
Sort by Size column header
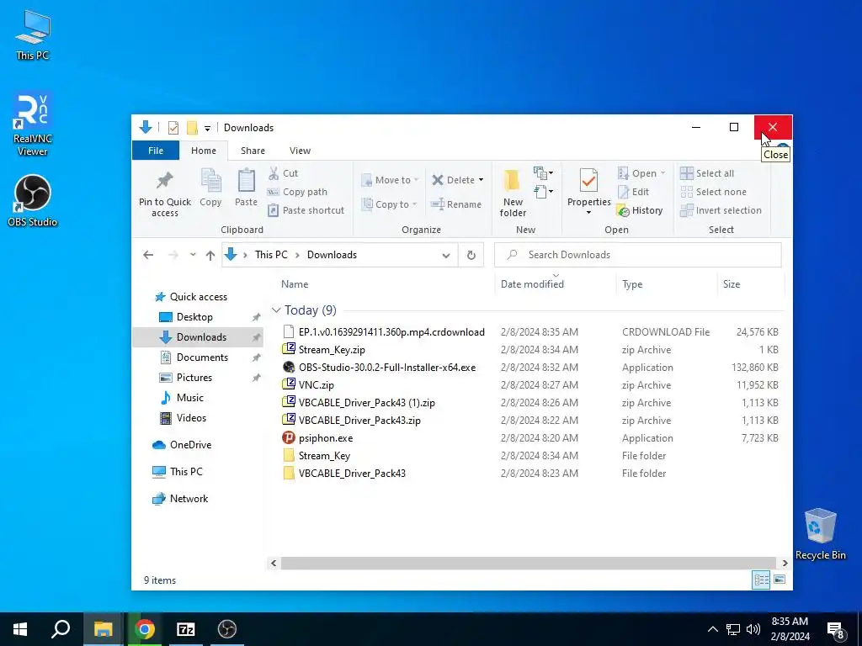(x=751, y=284)
